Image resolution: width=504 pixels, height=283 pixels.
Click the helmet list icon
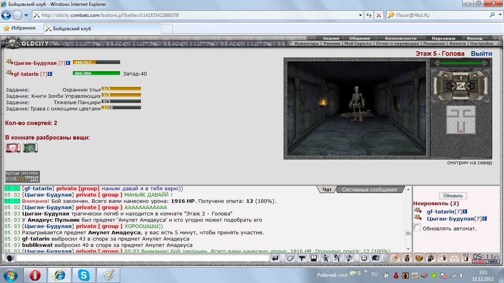pos(376,258)
